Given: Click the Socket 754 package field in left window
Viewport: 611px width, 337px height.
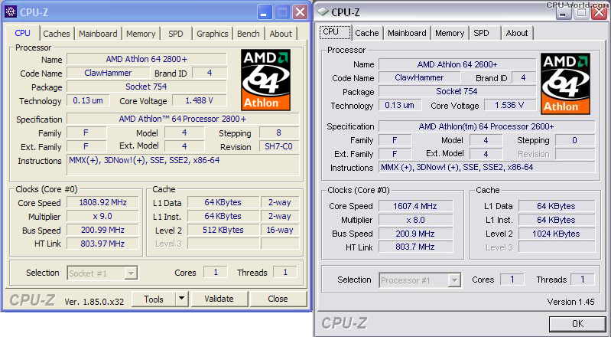Looking at the screenshot, I should pos(147,87).
